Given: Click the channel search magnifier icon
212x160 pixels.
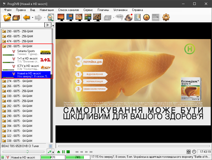Looking at the screenshot, I should coord(50,17).
